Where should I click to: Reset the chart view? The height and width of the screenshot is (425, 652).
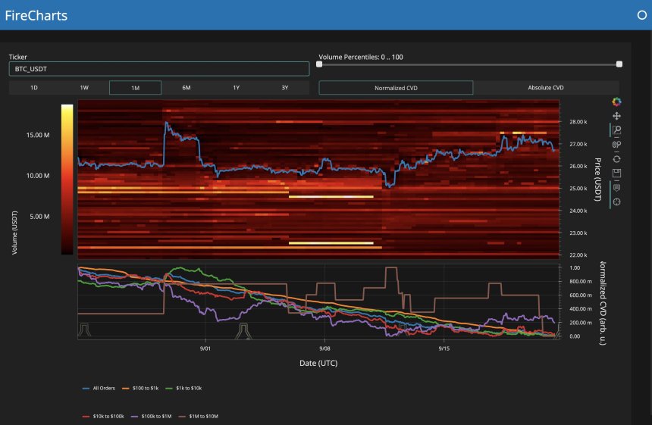click(616, 158)
